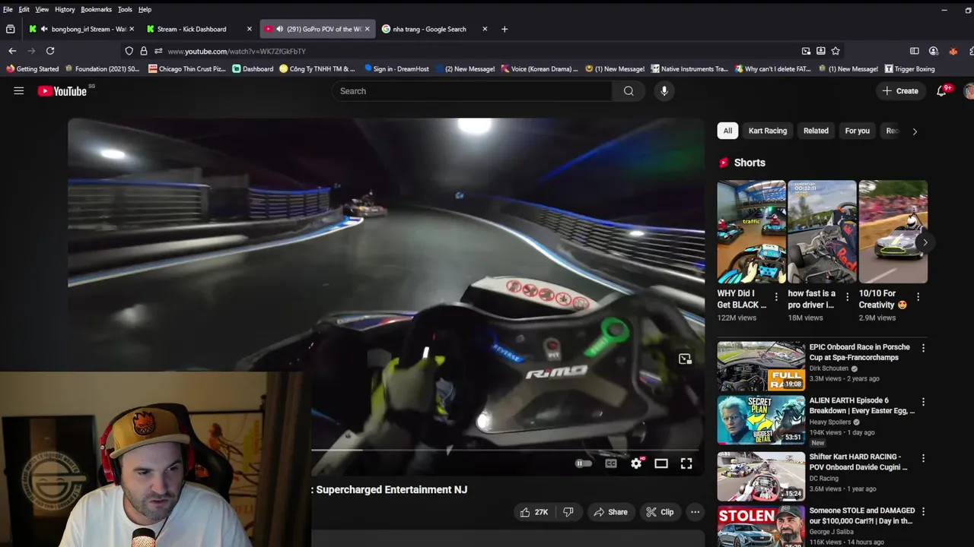Bookmark this page with the star icon
The width and height of the screenshot is (974, 547).
pos(836,51)
